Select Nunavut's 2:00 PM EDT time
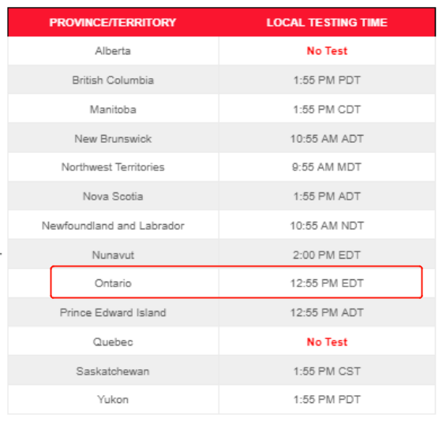Viewport: 446px width, 422px height. [327, 255]
